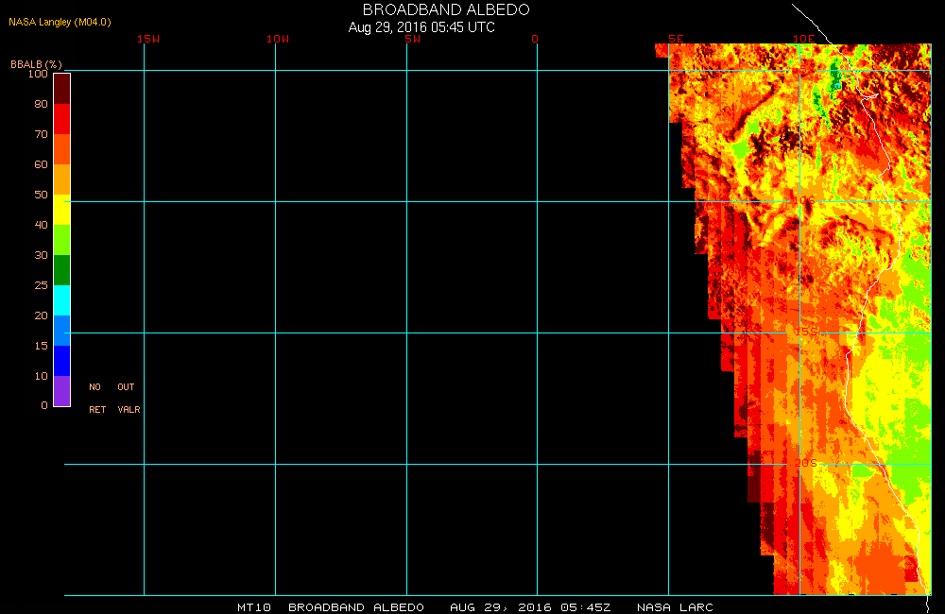Click the OUT VALR legend text
The width and height of the screenshot is (945, 614).
tap(128, 398)
